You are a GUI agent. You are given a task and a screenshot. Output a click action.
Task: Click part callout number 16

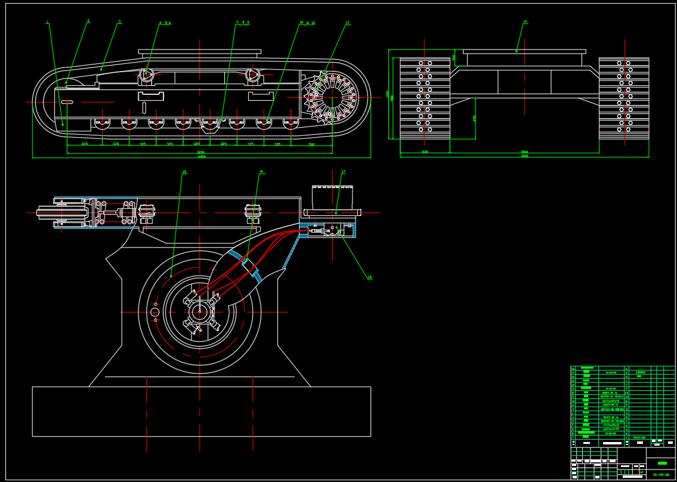261,172
